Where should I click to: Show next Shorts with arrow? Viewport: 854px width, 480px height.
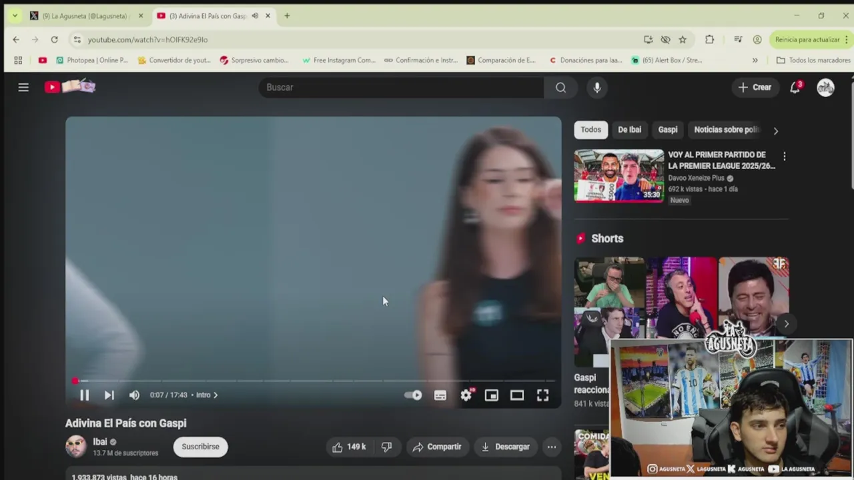click(786, 324)
